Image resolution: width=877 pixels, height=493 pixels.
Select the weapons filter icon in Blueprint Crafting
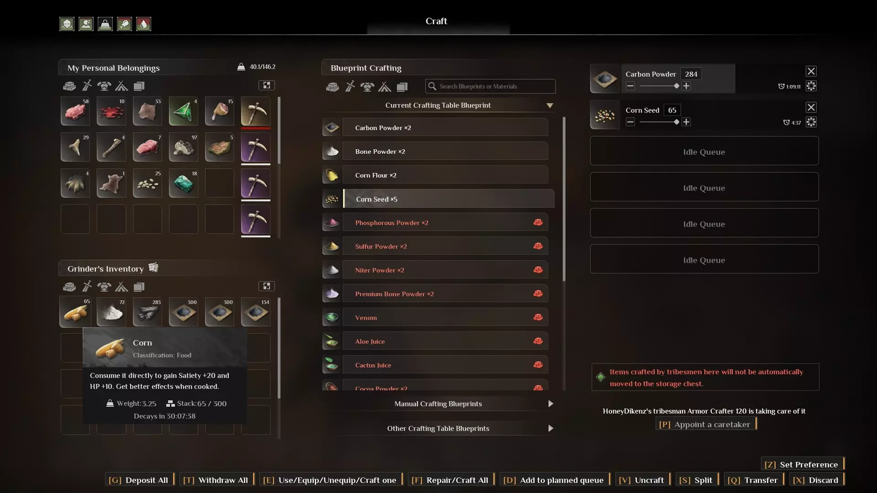pos(350,86)
